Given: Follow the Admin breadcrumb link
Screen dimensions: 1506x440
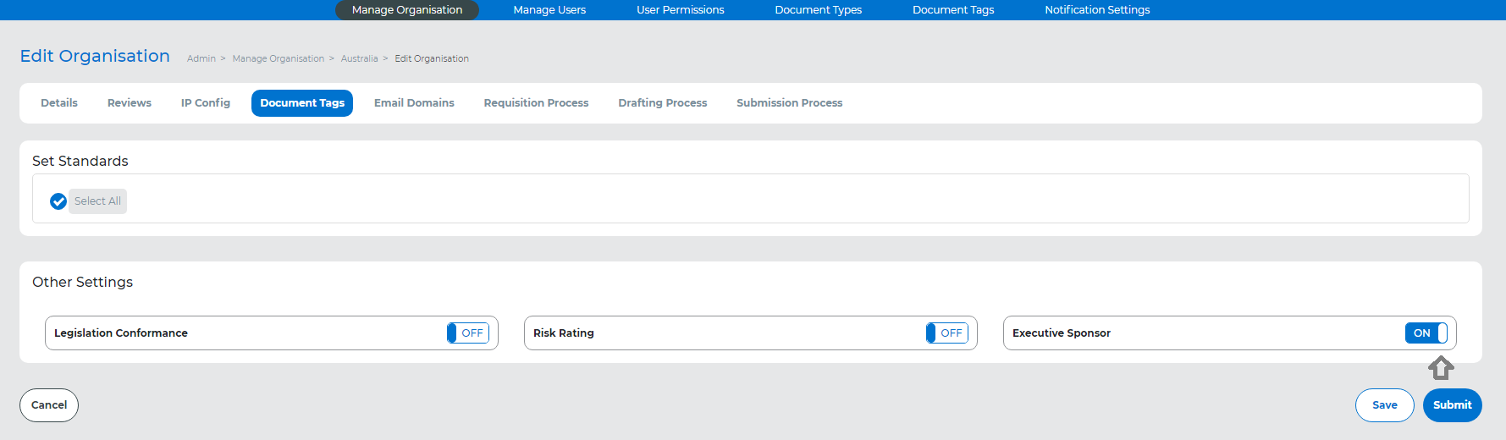Looking at the screenshot, I should (x=201, y=59).
